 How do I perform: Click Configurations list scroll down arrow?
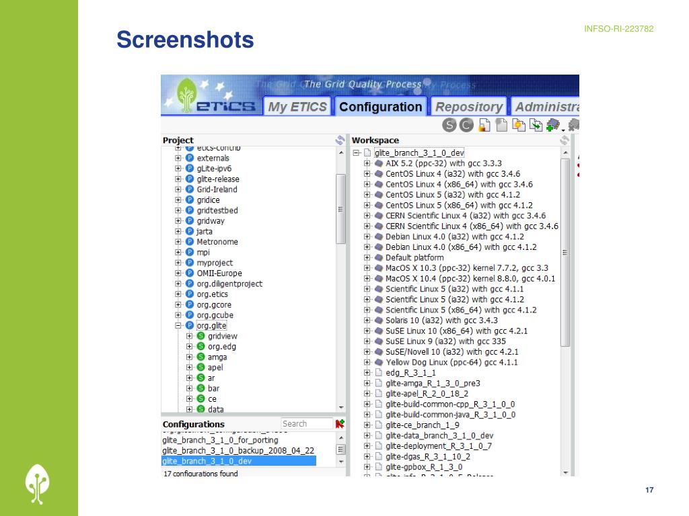341,462
